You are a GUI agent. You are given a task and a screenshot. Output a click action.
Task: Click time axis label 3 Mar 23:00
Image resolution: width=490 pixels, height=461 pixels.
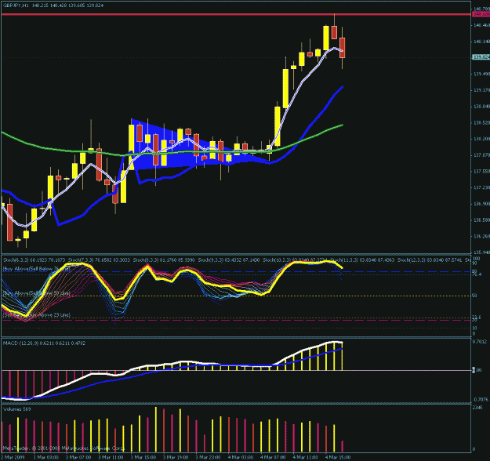pos(208,457)
